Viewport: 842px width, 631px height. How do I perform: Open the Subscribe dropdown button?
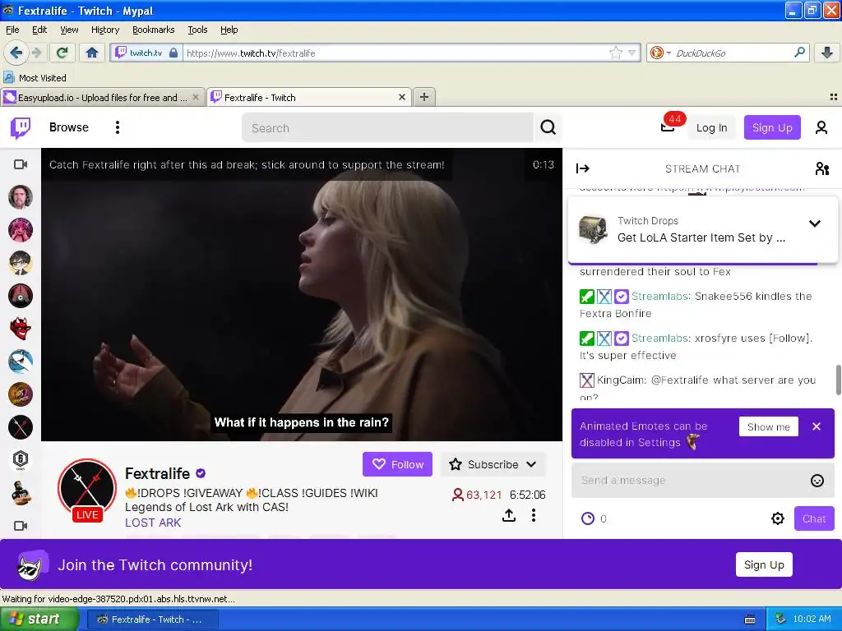[x=493, y=465]
